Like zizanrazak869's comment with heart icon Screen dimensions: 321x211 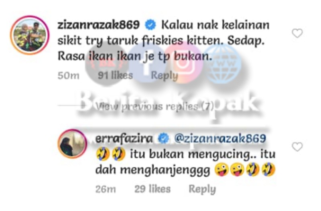click(297, 33)
